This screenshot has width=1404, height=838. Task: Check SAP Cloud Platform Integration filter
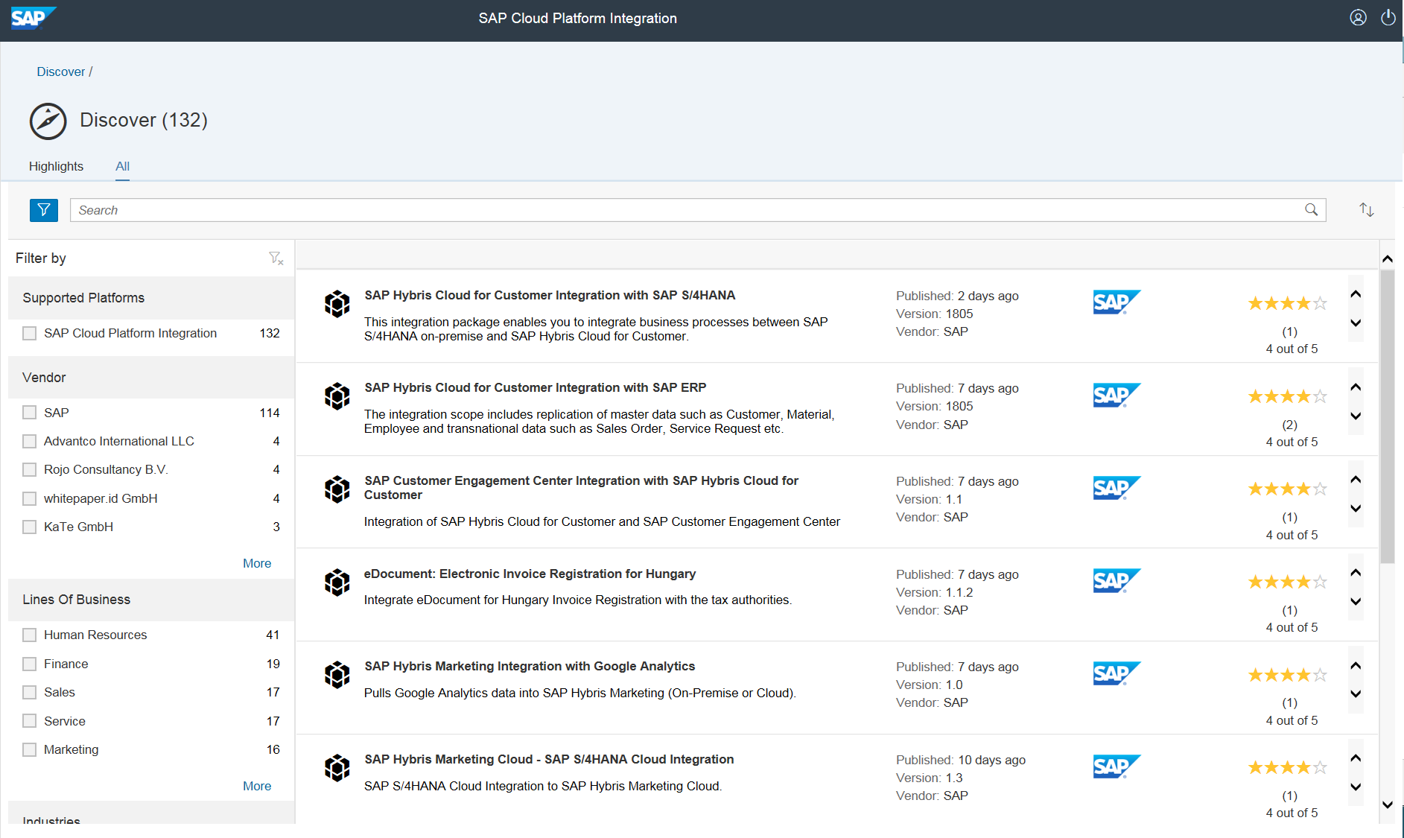click(x=30, y=334)
